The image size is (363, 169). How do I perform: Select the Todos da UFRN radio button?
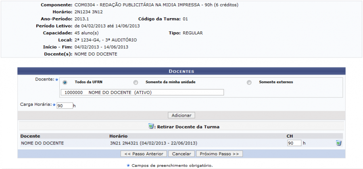click(65, 82)
